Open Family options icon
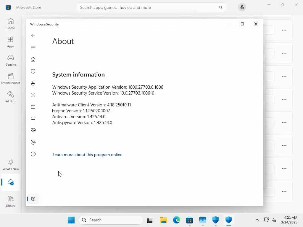 tap(33, 142)
